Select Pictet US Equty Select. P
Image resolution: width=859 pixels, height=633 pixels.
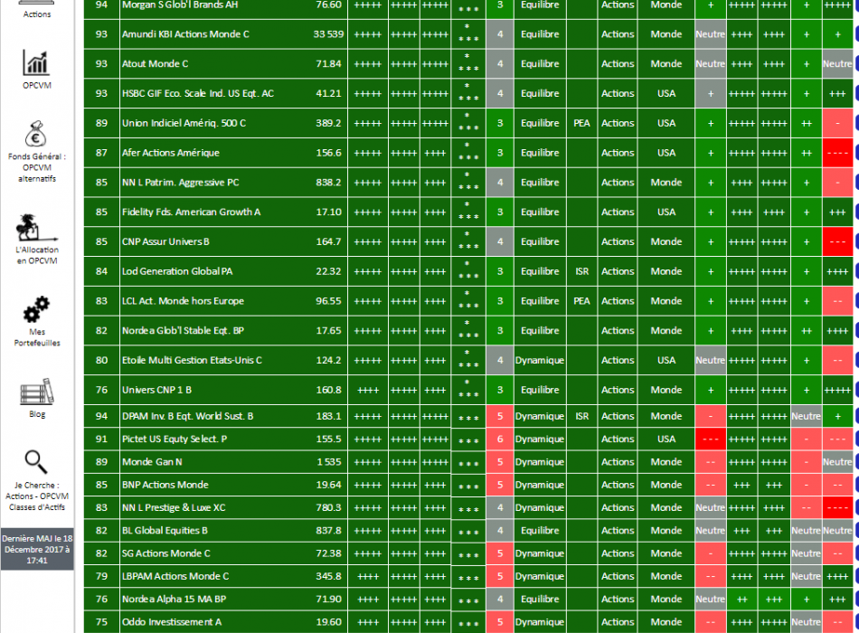pos(175,439)
